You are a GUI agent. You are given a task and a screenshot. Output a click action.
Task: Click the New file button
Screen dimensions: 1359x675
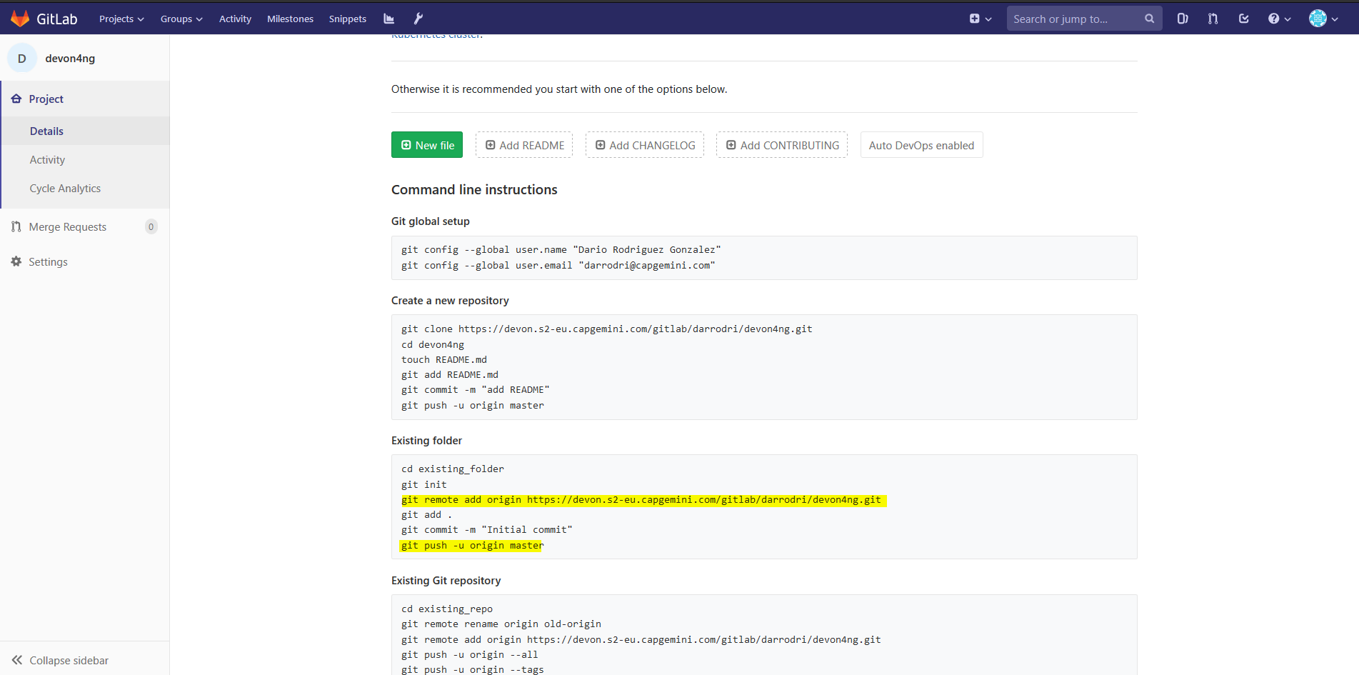[x=427, y=145]
